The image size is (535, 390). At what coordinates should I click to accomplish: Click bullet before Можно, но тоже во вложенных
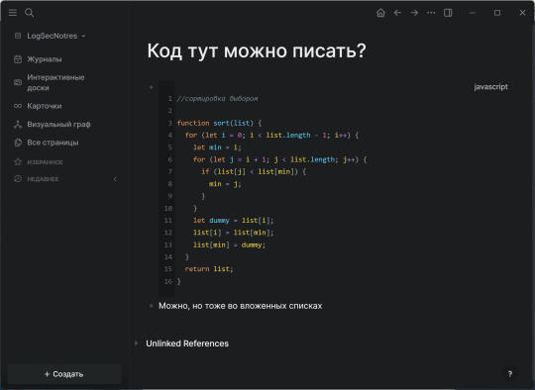(x=152, y=306)
